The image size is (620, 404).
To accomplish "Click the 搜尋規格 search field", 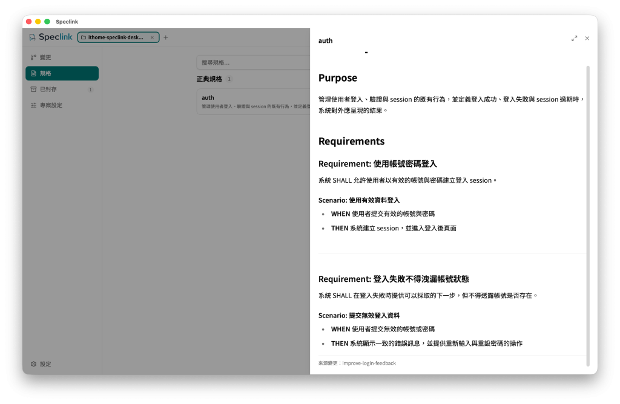I will tap(253, 62).
